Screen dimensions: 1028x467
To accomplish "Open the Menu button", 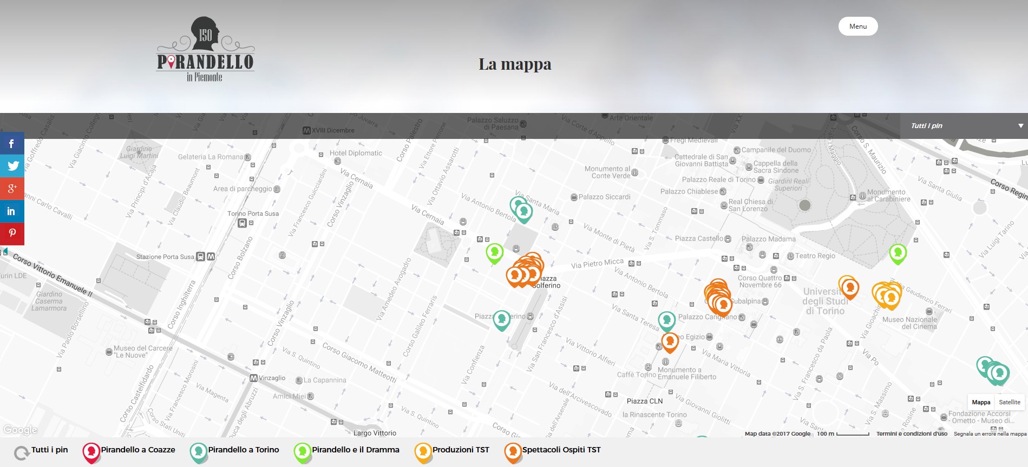I will click(858, 26).
